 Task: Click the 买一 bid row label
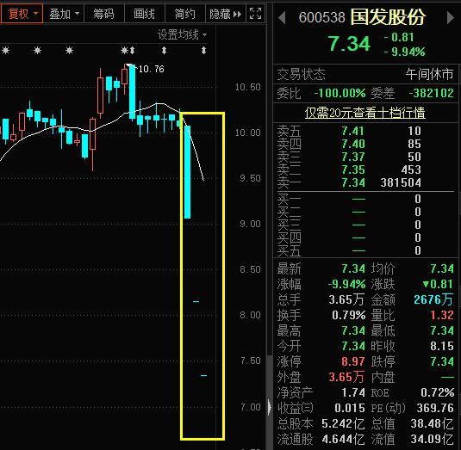pyautogui.click(x=289, y=199)
